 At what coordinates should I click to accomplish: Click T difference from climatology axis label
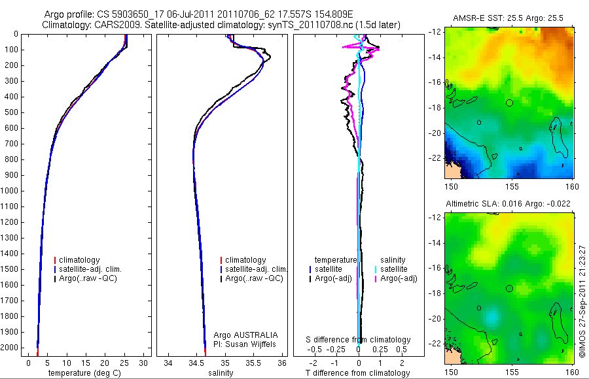[x=357, y=373]
